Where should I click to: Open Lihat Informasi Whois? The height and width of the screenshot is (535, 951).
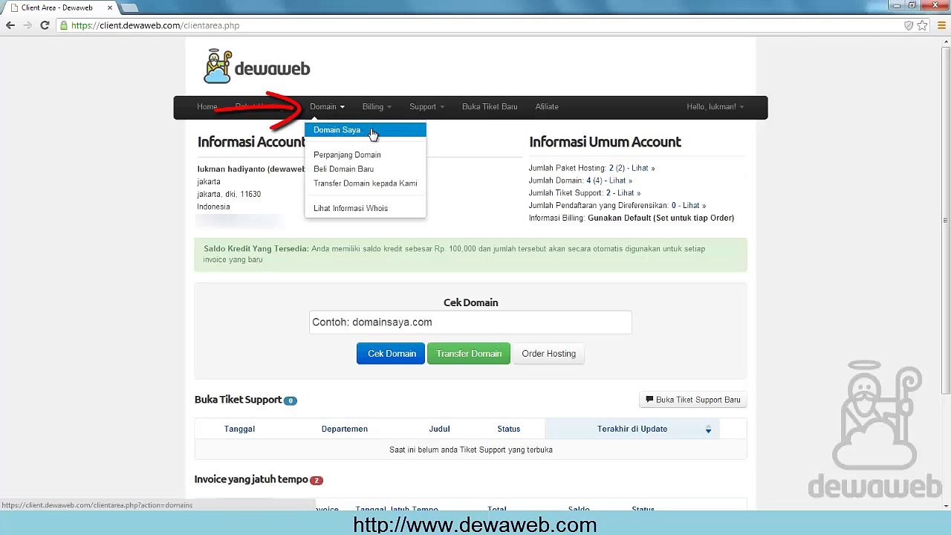tap(351, 208)
